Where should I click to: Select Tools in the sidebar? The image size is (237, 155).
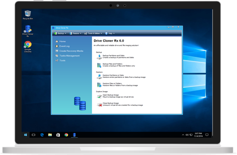click(61, 61)
